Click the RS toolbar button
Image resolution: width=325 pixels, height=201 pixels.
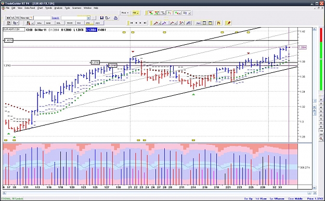[18, 18]
